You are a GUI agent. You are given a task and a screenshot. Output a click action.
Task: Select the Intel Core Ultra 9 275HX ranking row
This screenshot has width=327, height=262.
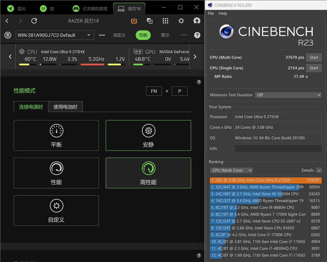266,180
